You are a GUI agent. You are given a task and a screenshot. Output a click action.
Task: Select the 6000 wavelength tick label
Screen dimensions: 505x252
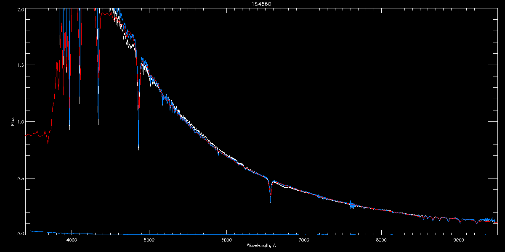tap(226, 240)
